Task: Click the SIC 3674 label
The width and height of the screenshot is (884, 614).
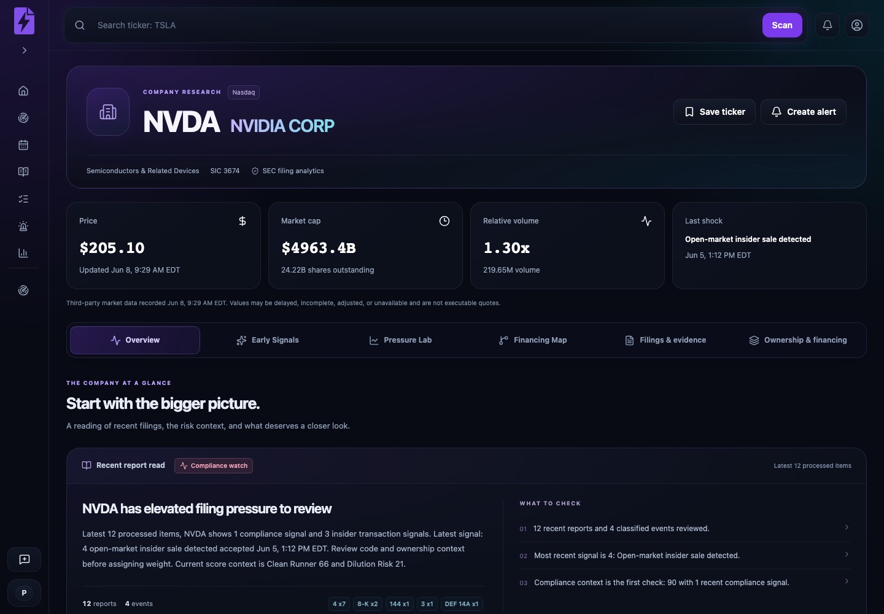Action: tap(225, 171)
